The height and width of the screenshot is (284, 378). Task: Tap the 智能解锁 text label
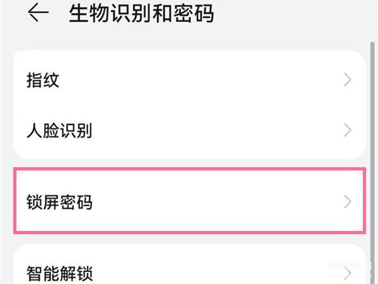(59, 274)
